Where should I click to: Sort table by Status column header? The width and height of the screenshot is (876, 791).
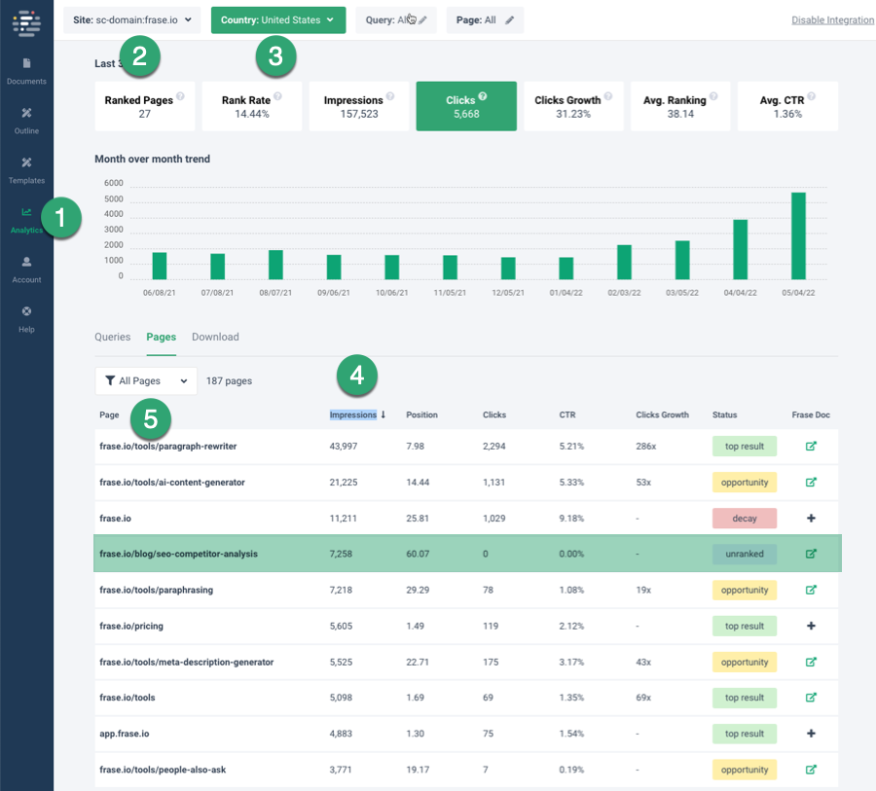point(724,414)
